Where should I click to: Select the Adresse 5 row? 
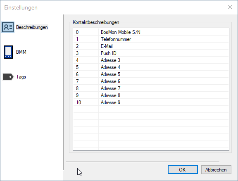pos(151,74)
